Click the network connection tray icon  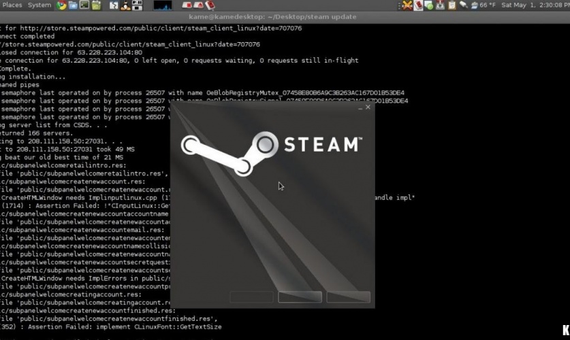[462, 5]
